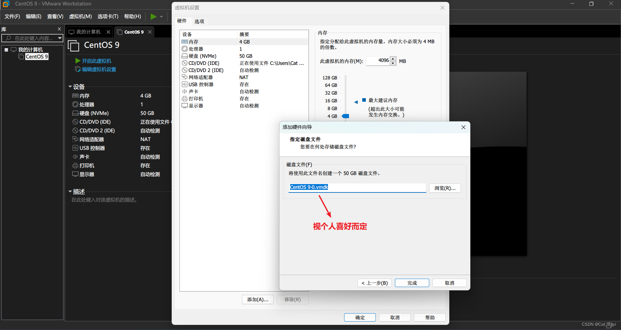Click the edit icon beside 编辑虚拟机设置
The height and width of the screenshot is (330, 621).
[x=78, y=69]
